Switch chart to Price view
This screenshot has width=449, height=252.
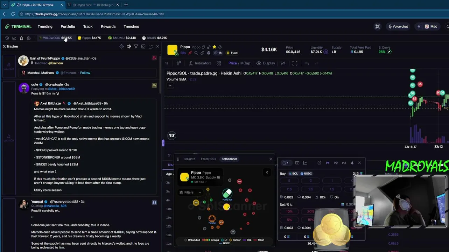[233, 63]
